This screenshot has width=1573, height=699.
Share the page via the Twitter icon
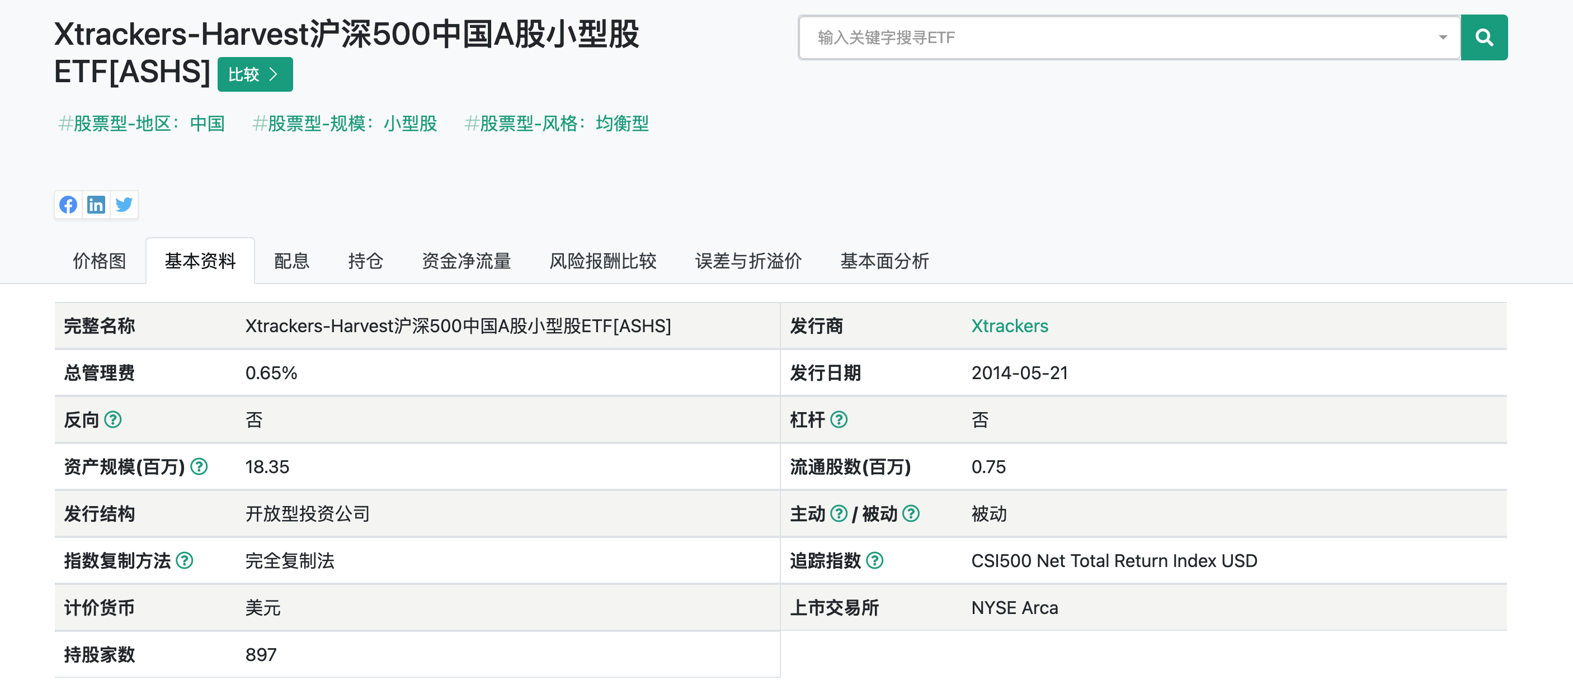(x=124, y=205)
